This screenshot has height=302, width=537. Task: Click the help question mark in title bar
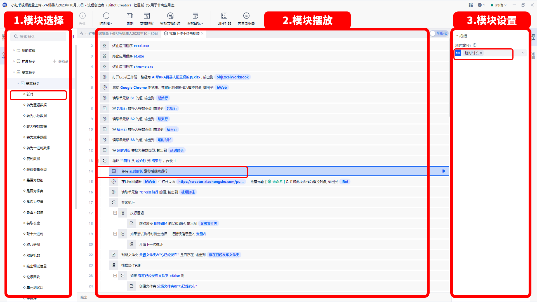point(480,5)
